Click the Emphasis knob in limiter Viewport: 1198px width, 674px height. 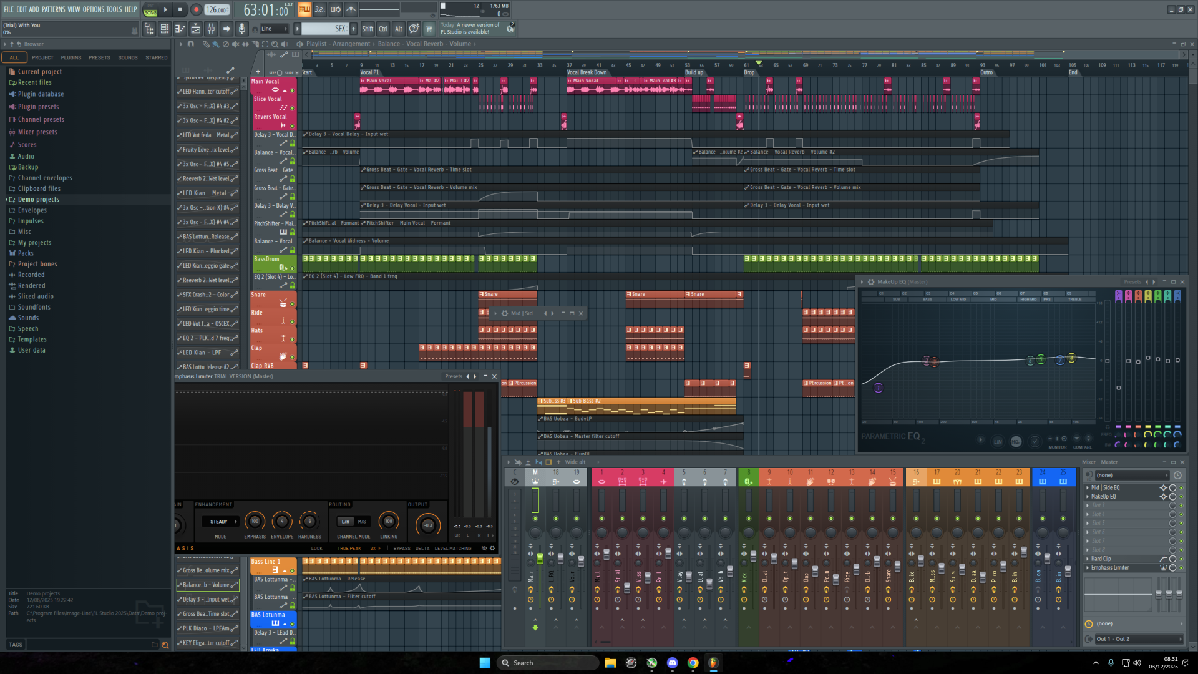click(x=255, y=521)
